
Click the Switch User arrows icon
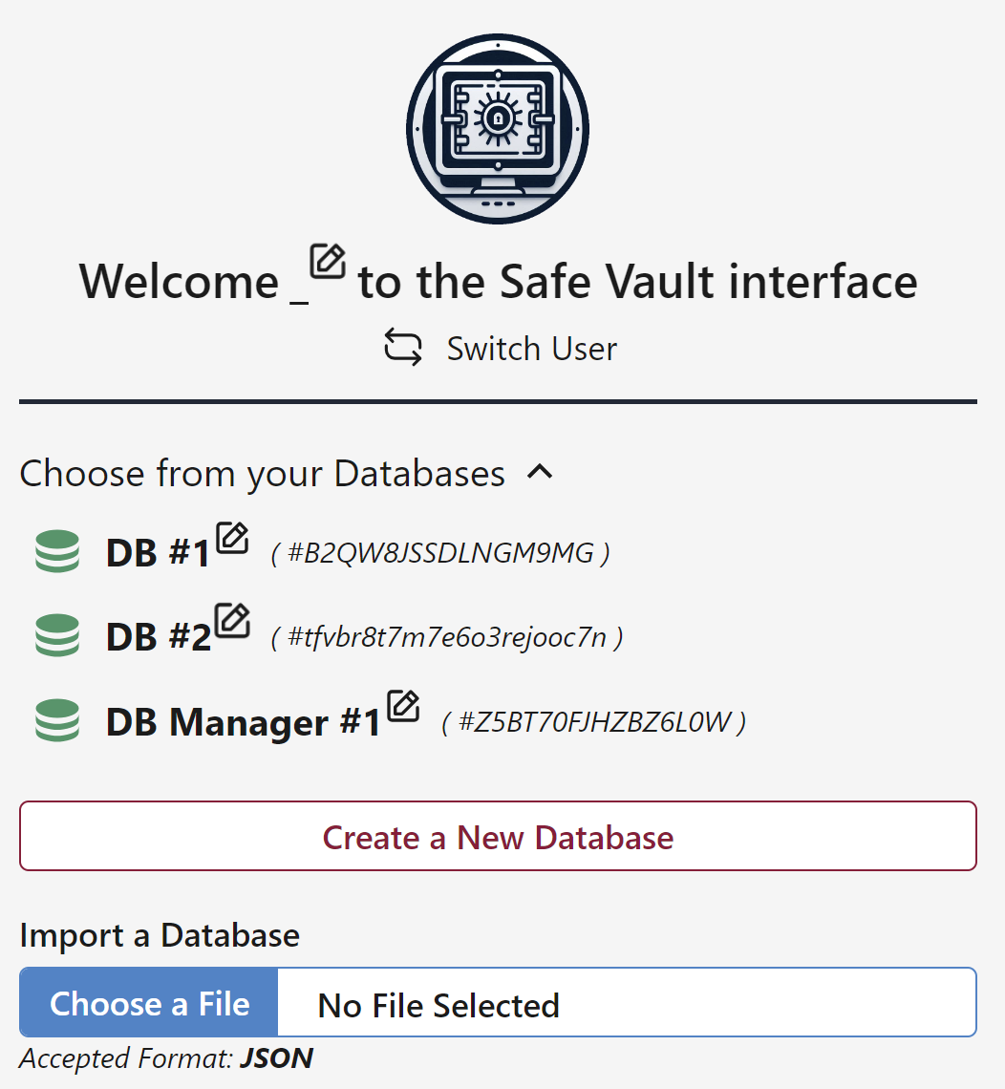coord(403,348)
